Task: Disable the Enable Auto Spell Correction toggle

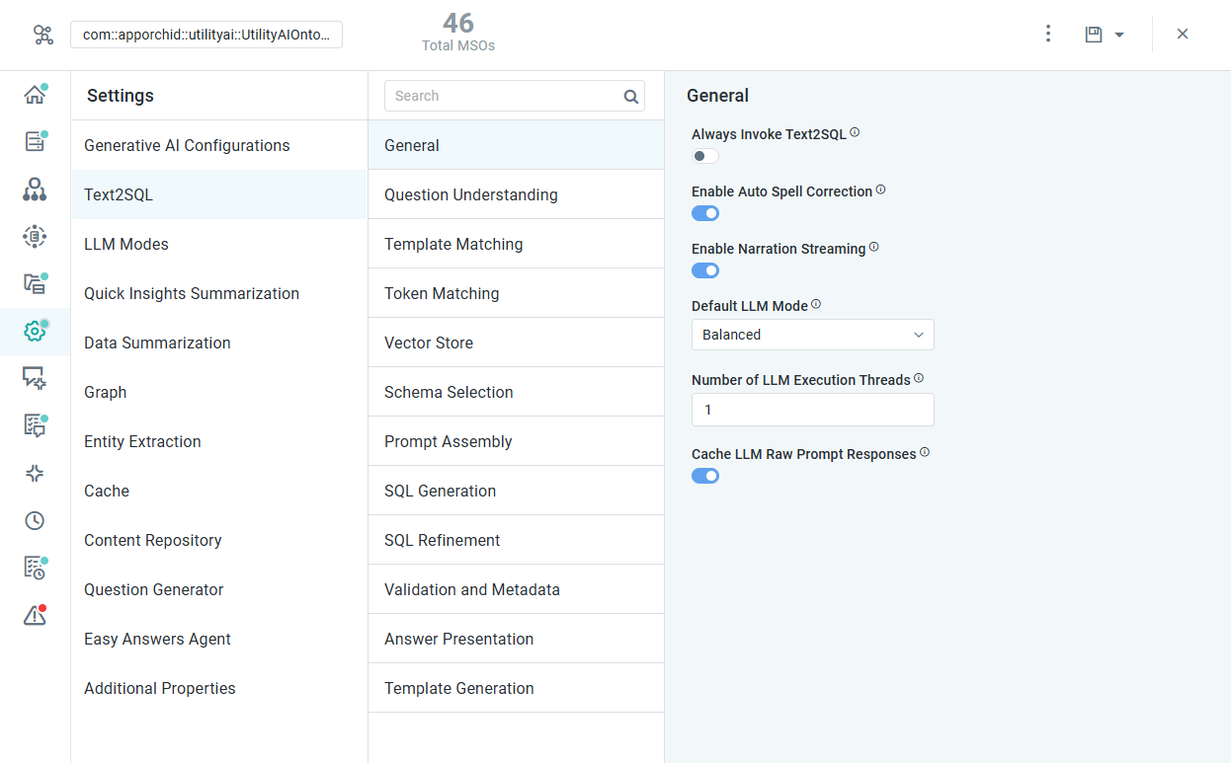Action: [x=705, y=213]
